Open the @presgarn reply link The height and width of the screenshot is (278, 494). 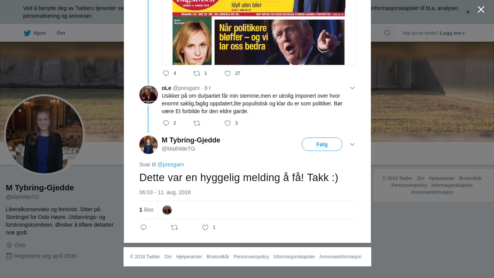pyautogui.click(x=171, y=164)
